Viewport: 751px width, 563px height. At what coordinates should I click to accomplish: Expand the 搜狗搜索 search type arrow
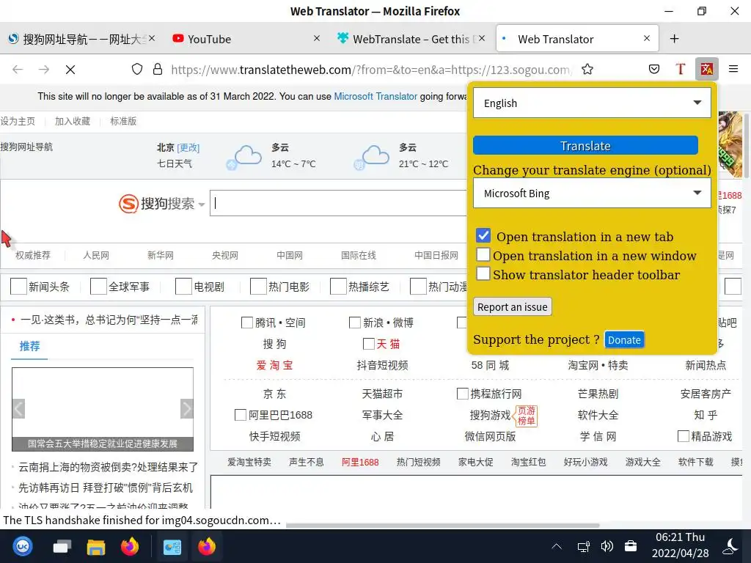(202, 205)
